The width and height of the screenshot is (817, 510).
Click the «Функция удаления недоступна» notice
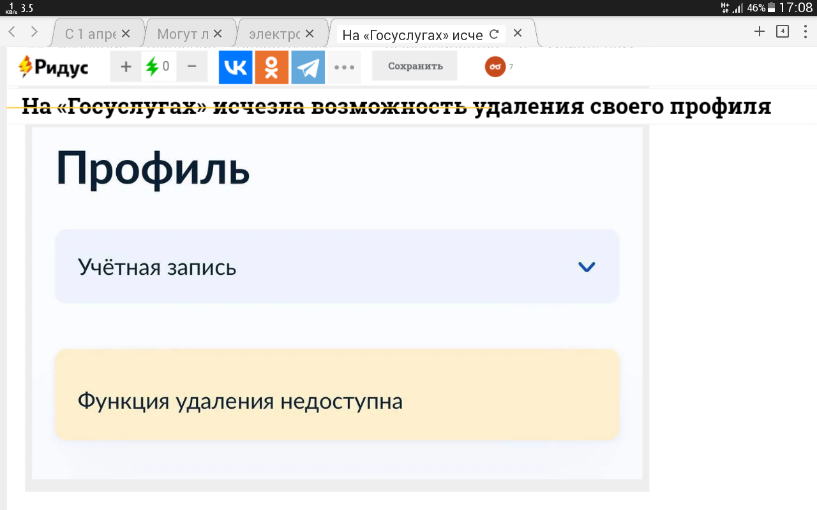(338, 395)
